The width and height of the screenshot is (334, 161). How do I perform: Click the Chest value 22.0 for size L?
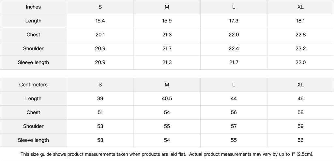tap(234, 35)
